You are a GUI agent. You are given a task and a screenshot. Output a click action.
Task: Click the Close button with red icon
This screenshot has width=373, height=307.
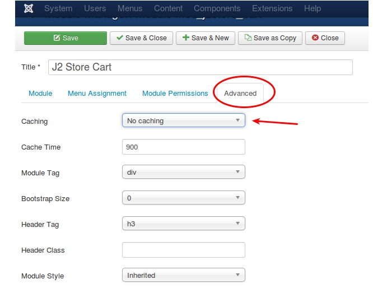click(325, 38)
